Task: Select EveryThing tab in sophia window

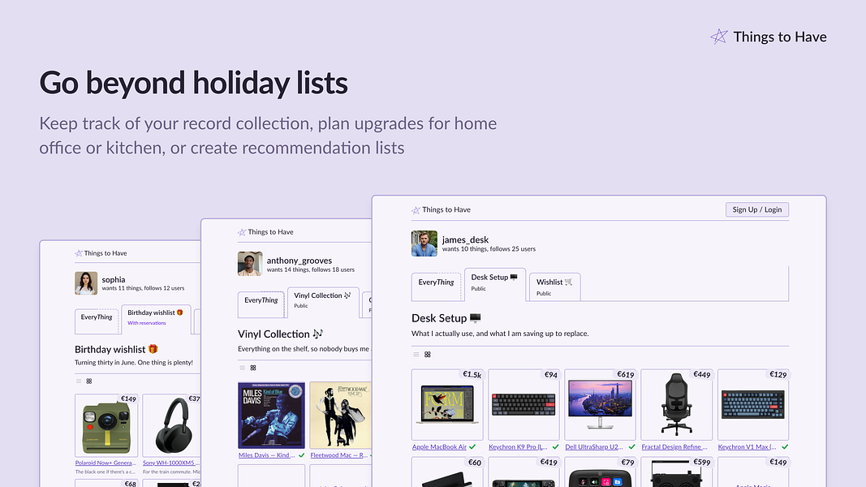Action: point(97,321)
